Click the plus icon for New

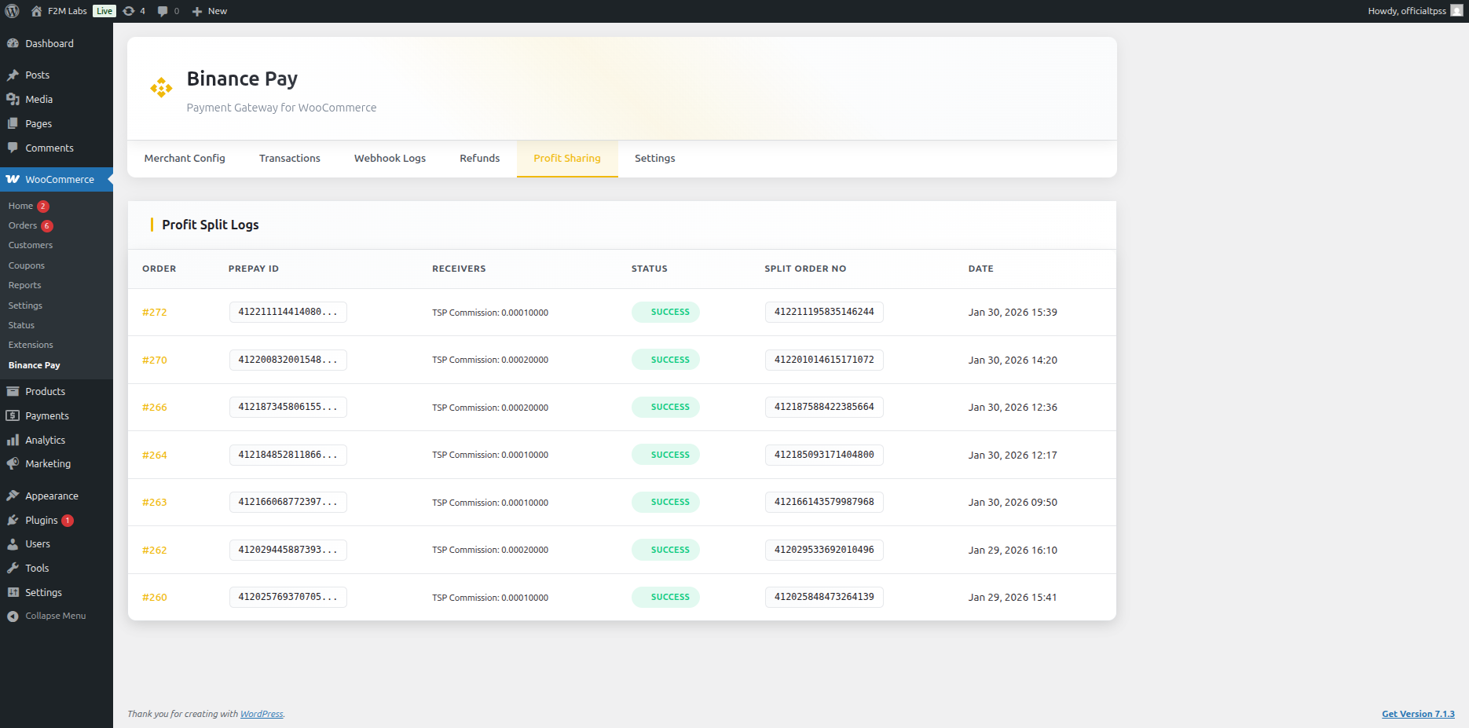(x=197, y=11)
